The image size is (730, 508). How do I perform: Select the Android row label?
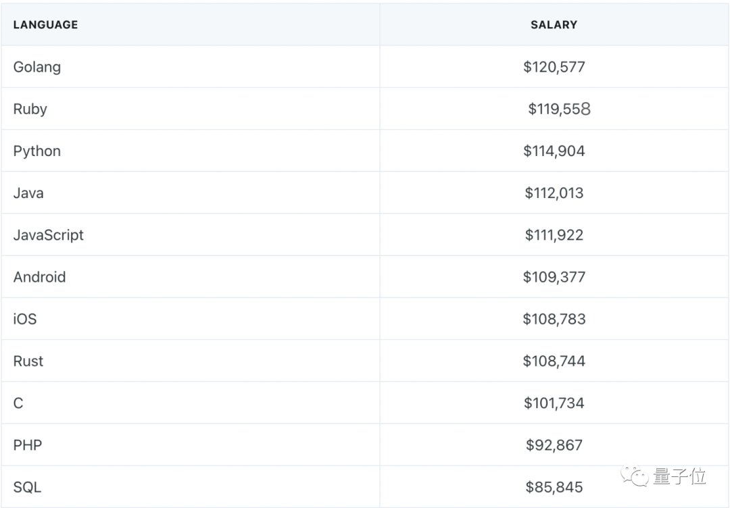pos(40,277)
